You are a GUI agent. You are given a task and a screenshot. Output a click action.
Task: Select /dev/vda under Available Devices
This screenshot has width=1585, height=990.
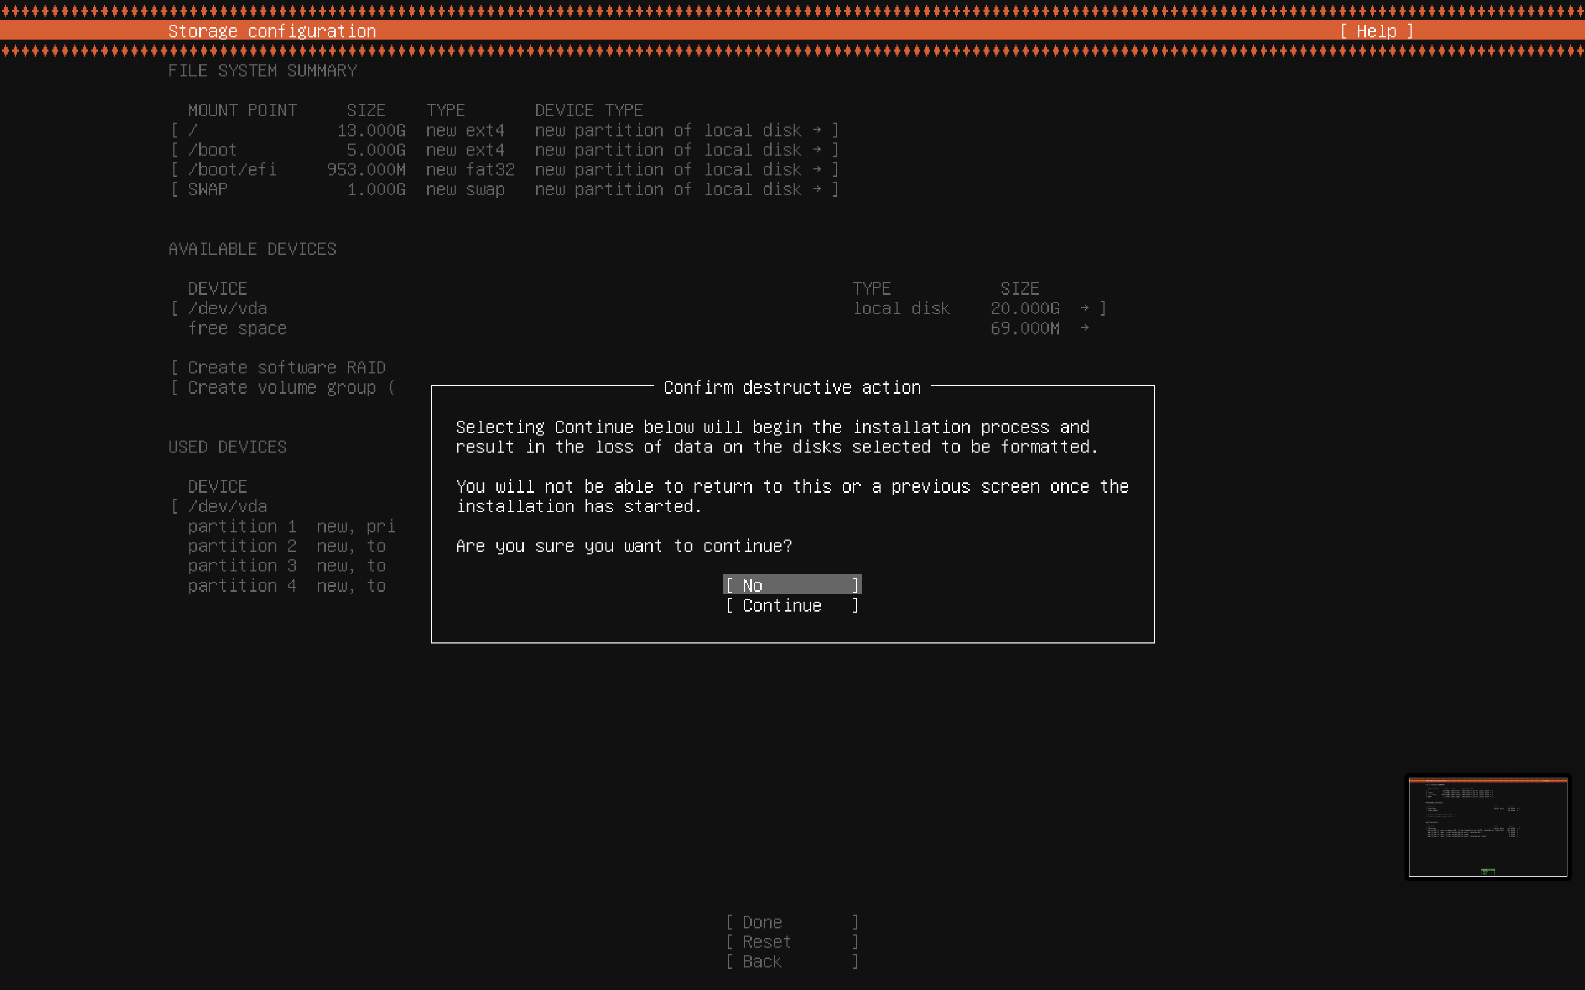coord(227,308)
